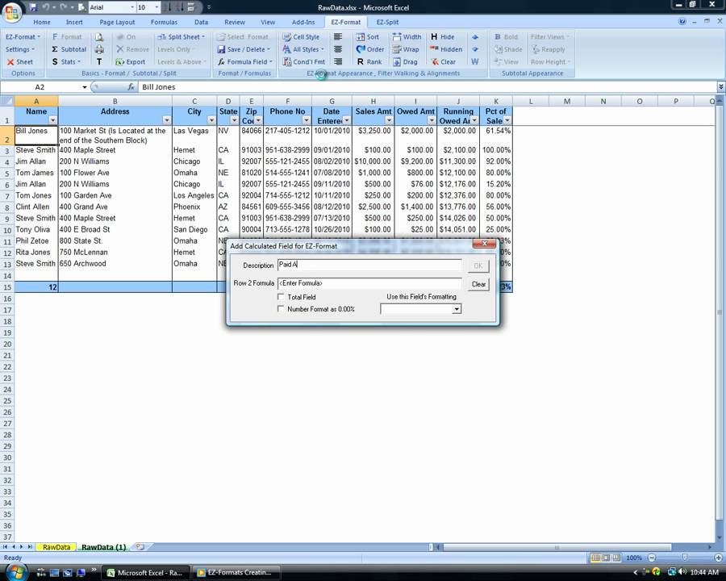Click the zoom slider handle
The height and width of the screenshot is (581, 726).
pyautogui.click(x=685, y=558)
